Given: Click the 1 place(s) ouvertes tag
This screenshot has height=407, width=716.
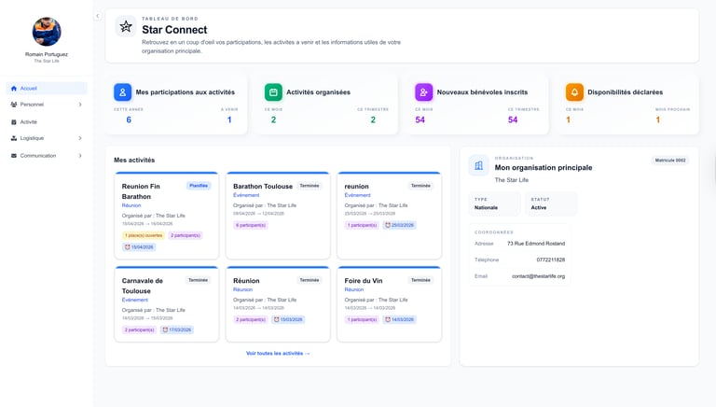Looking at the screenshot, I should (x=144, y=235).
